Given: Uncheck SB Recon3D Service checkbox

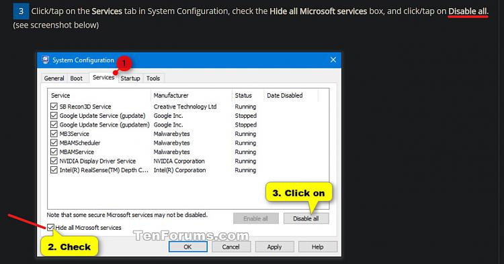Looking at the screenshot, I should click(54, 107).
